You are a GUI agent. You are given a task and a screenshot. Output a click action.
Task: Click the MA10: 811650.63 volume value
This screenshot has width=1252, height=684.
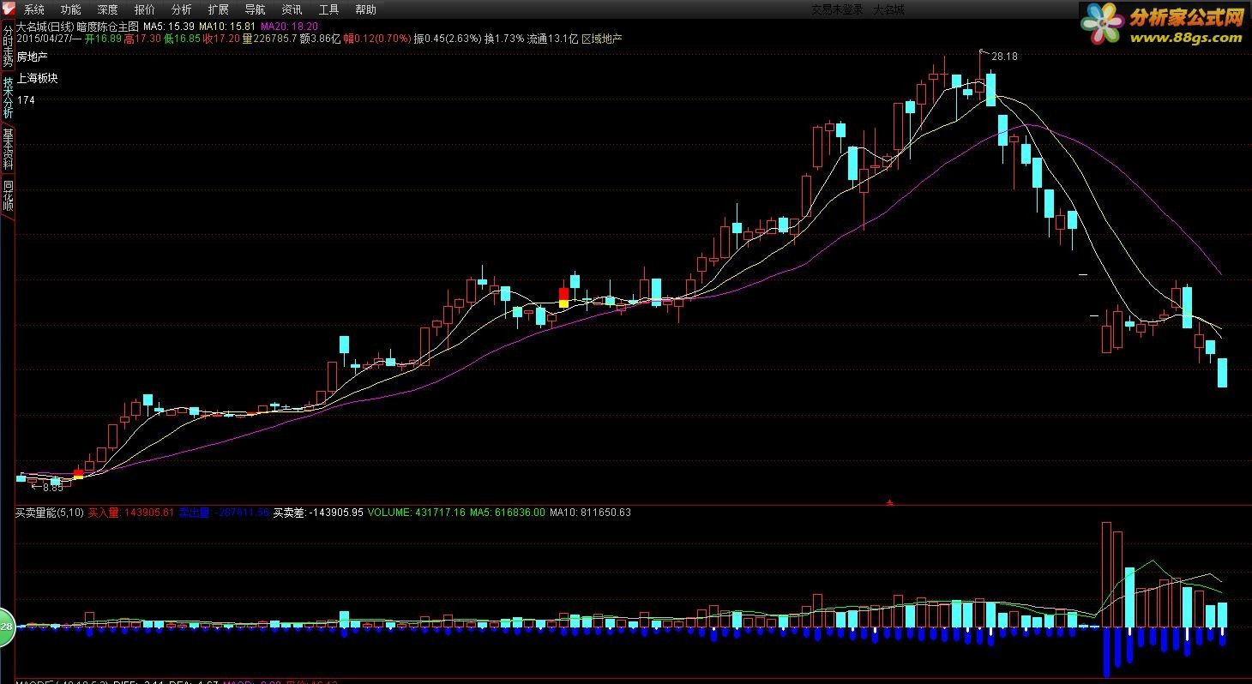tap(590, 513)
